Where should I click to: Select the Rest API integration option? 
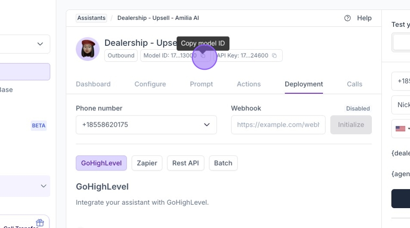(x=185, y=163)
